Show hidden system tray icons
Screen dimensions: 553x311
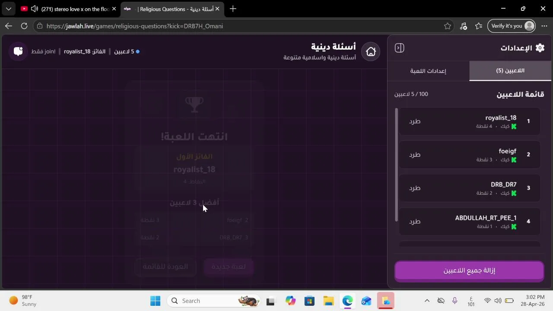pos(427,301)
